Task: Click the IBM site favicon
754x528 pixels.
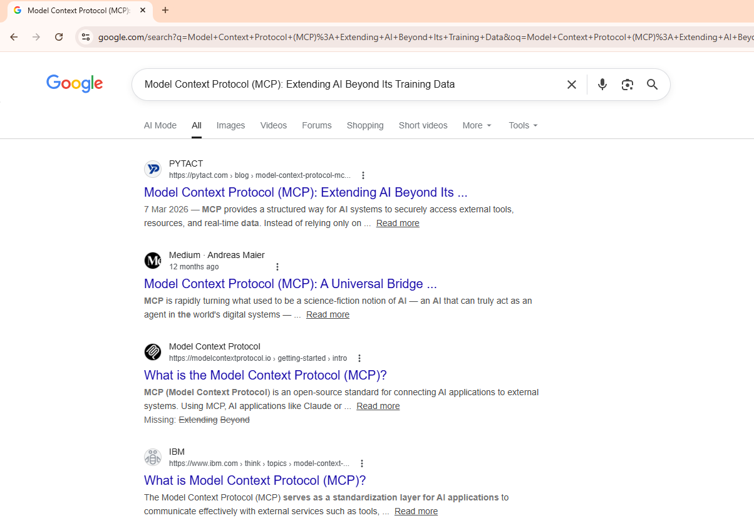Action: pos(153,457)
